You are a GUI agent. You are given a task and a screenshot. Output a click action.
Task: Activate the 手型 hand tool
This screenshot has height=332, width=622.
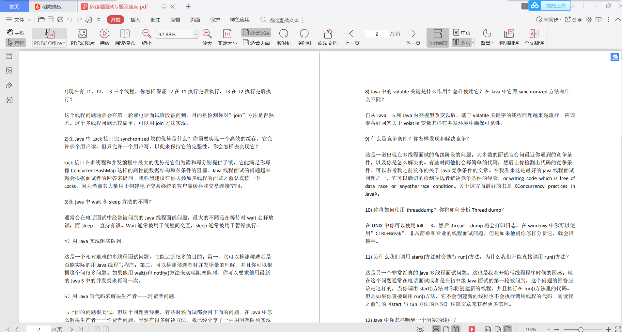pos(16,32)
